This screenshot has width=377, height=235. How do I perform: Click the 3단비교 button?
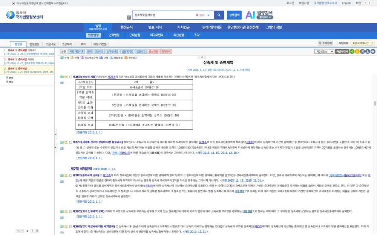click(x=99, y=52)
